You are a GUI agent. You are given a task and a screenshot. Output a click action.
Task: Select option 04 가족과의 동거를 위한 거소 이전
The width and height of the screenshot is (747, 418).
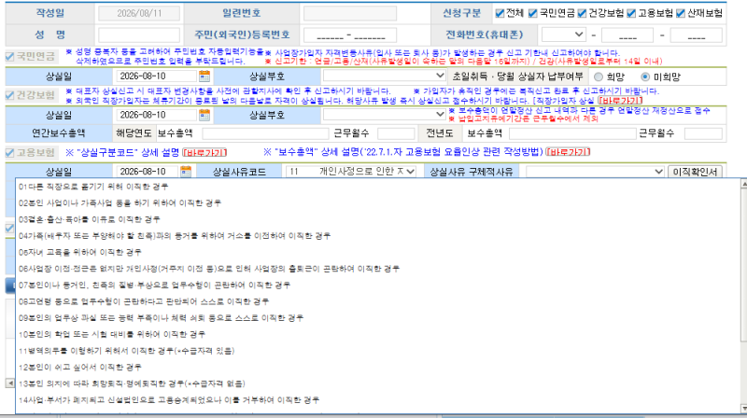(377, 236)
